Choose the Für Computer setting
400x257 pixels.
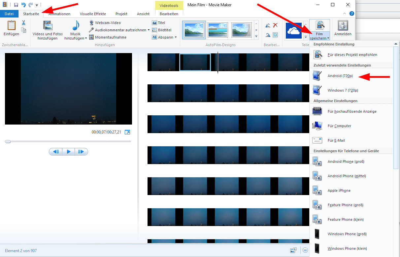click(351, 126)
